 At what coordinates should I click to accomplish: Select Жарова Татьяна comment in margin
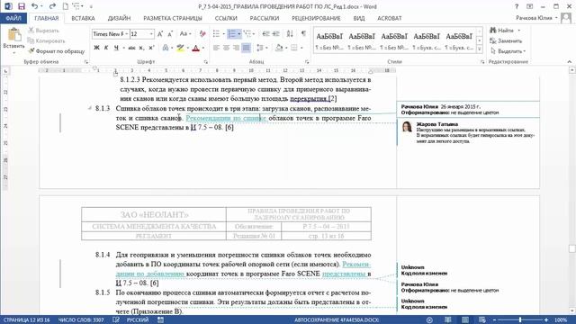[x=468, y=132]
